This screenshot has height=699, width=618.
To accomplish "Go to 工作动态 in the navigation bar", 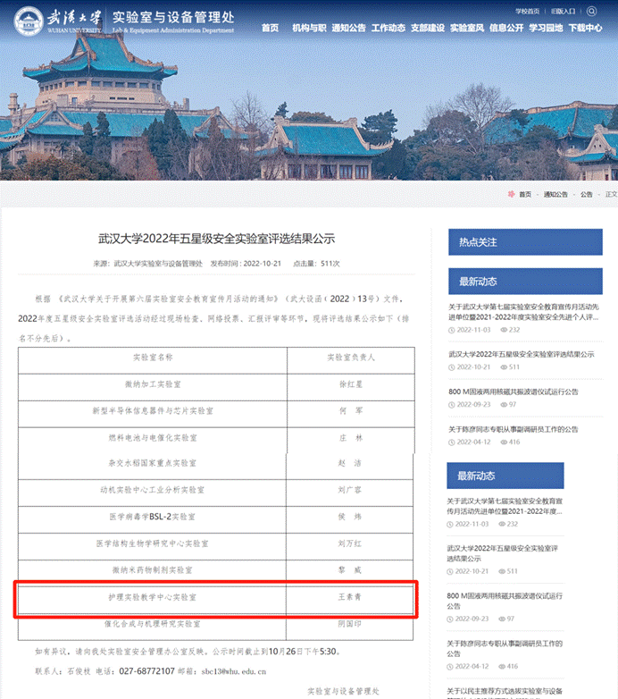I will click(x=388, y=28).
